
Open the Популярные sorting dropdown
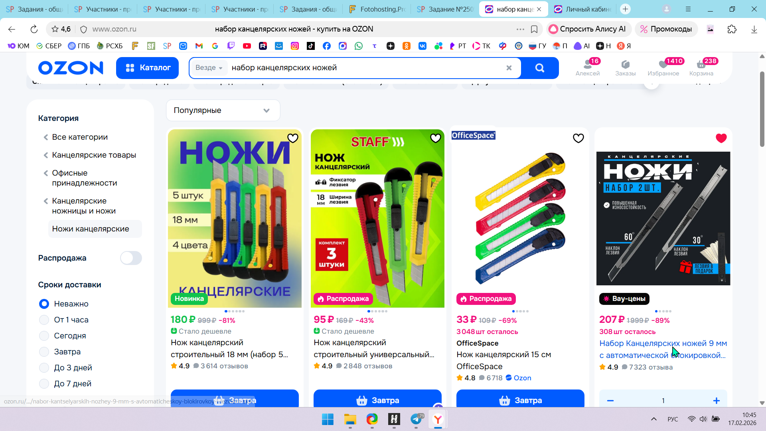tap(223, 111)
